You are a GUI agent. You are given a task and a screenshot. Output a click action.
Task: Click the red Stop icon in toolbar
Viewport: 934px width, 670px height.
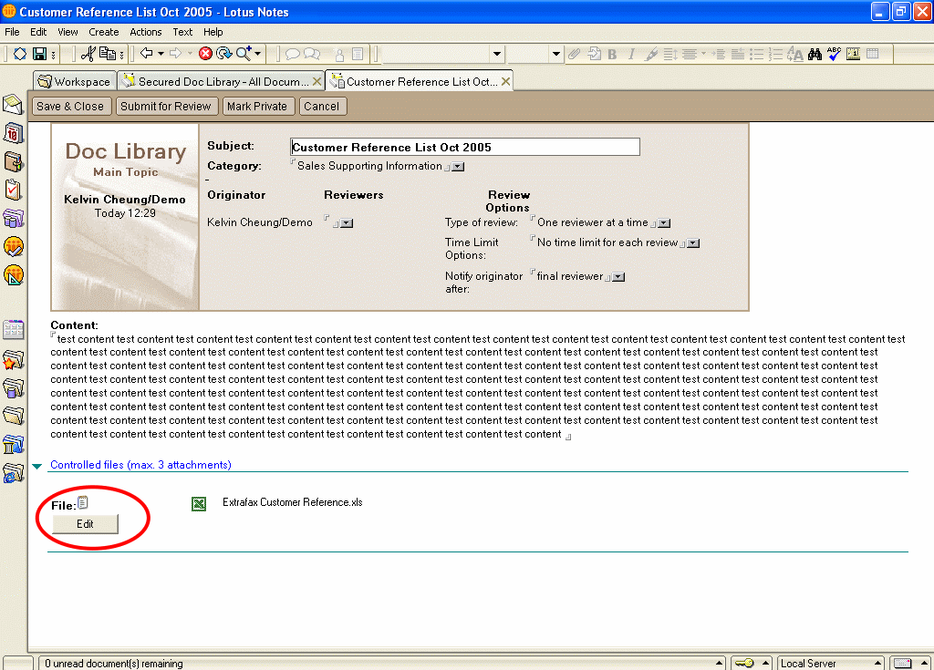point(205,55)
